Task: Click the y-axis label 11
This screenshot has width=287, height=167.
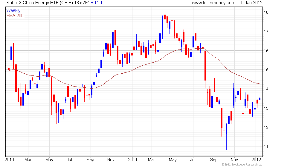Action: click(266, 146)
